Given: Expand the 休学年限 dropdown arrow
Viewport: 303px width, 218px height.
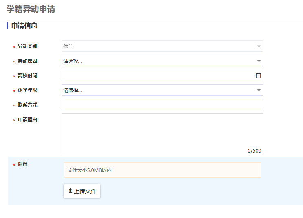Looking at the screenshot, I should pyautogui.click(x=259, y=90).
